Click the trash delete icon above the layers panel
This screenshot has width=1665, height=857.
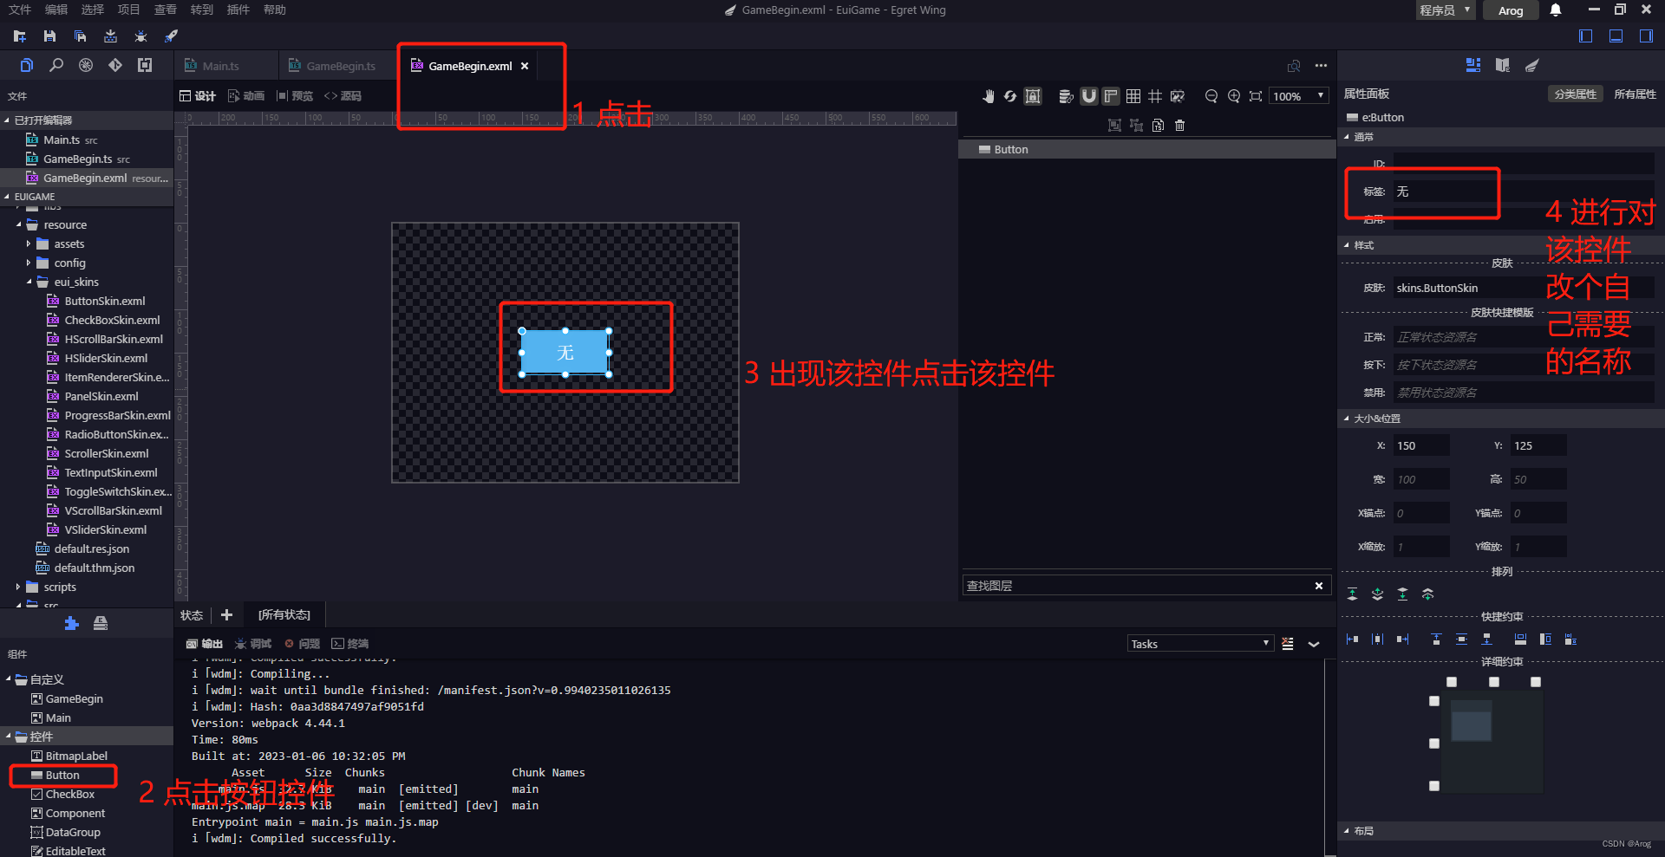pyautogui.click(x=1179, y=125)
